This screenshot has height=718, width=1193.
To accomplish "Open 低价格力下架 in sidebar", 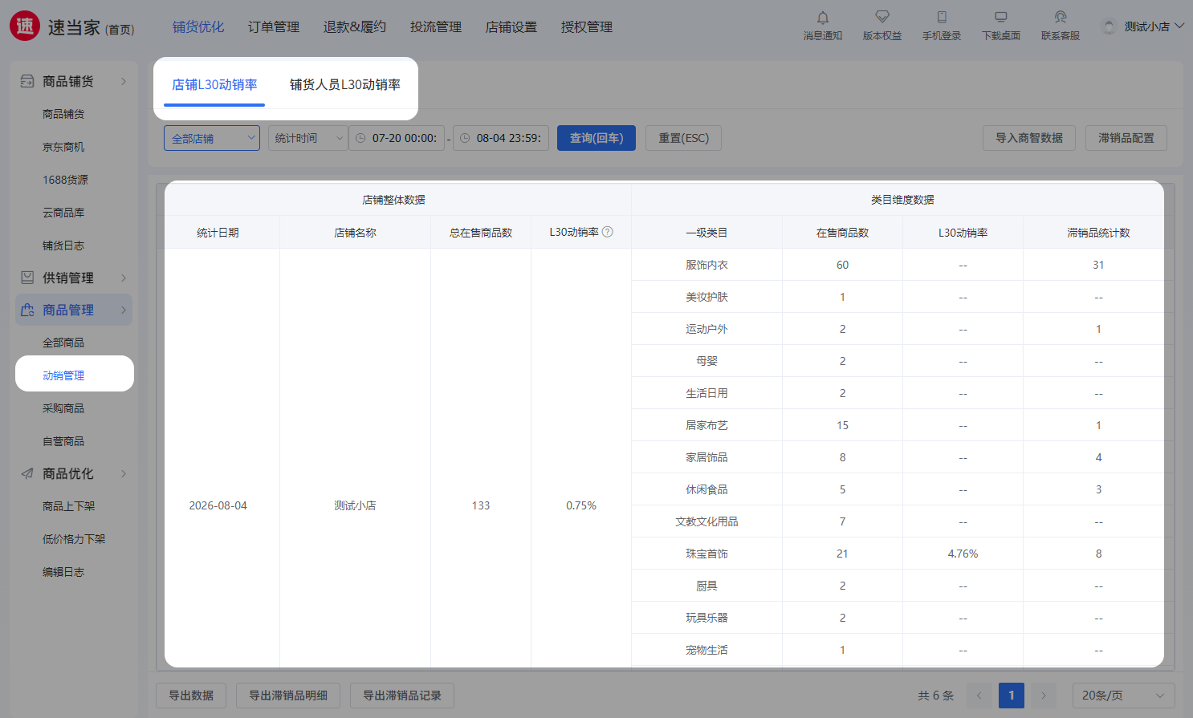I will pyautogui.click(x=74, y=539).
